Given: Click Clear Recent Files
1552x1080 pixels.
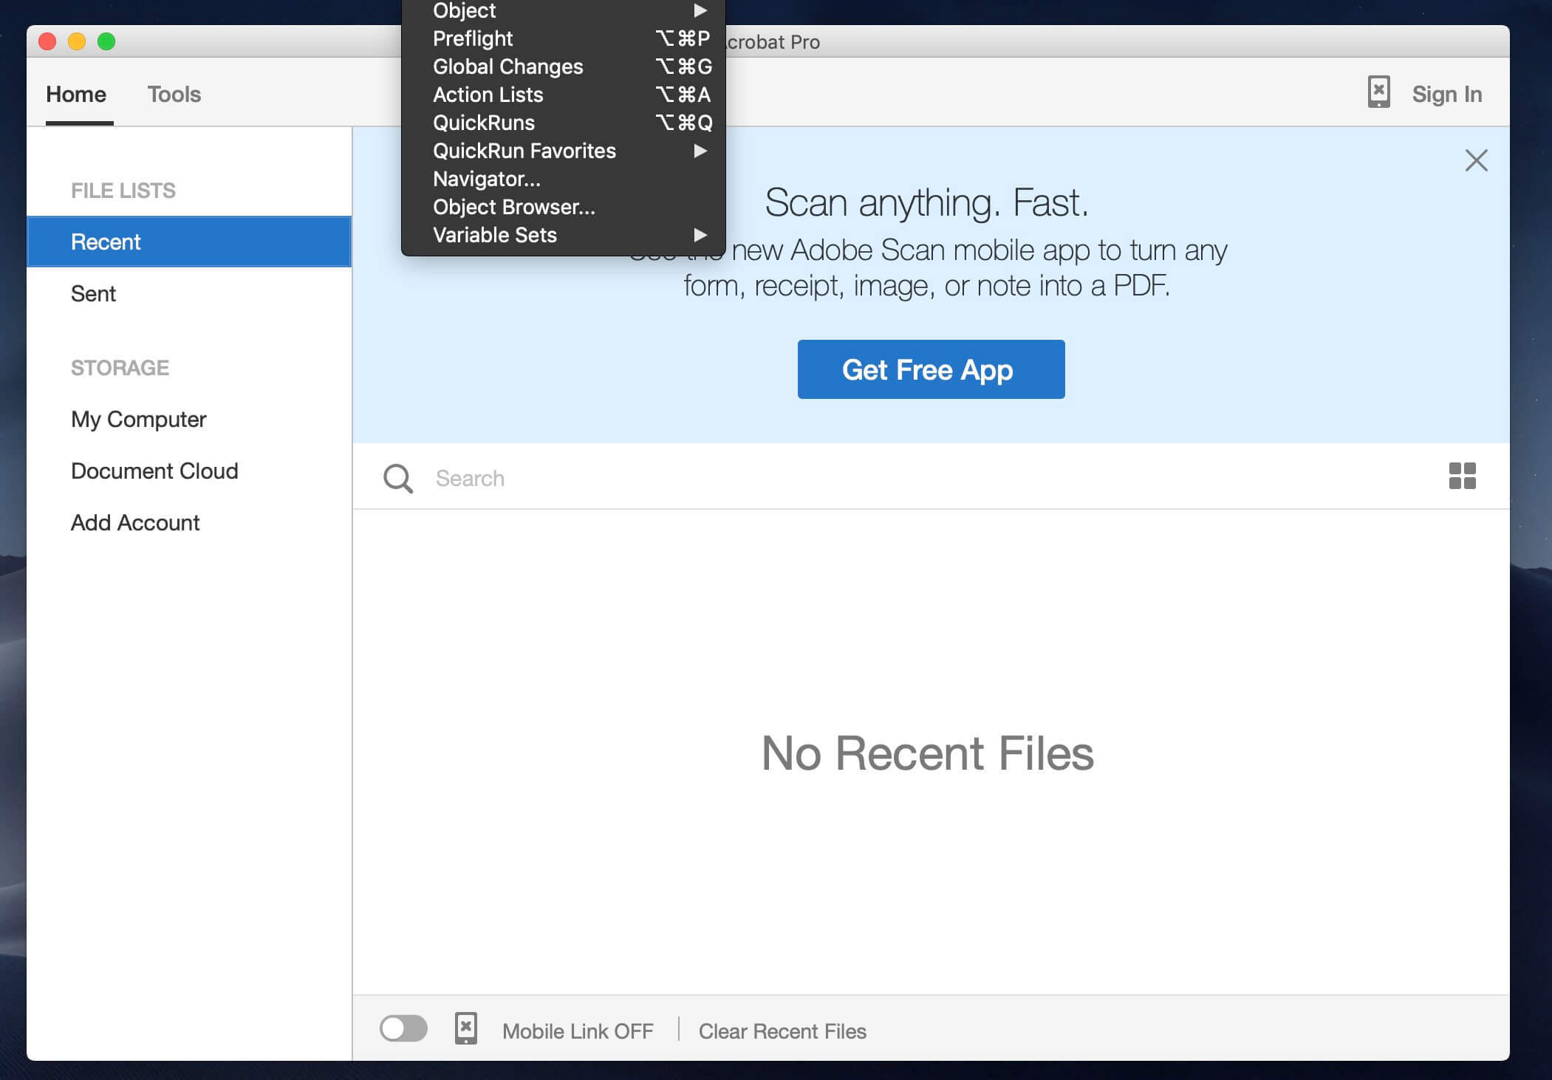Looking at the screenshot, I should (782, 1031).
